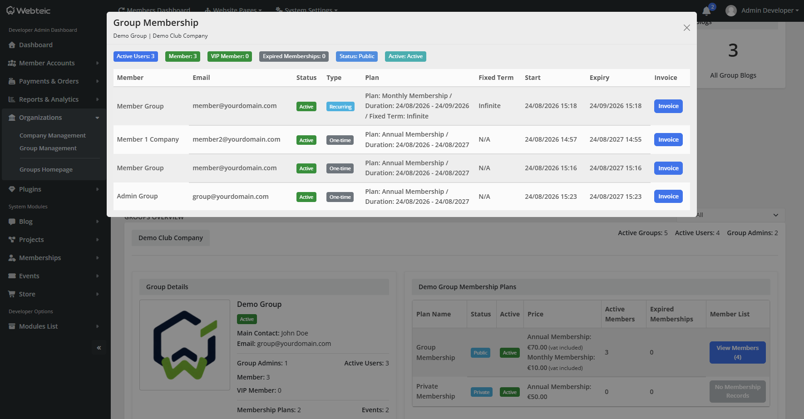Viewport: 804px width, 419px height.
Task: Click View Members (4) button
Action: click(738, 353)
